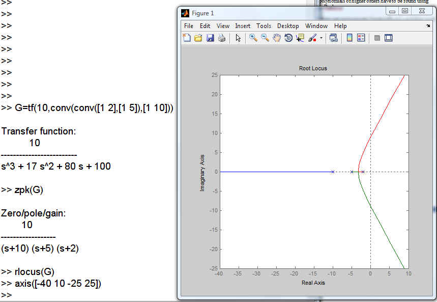This screenshot has width=437, height=302.
Task: Select the Pan hand tool
Action: point(276,38)
